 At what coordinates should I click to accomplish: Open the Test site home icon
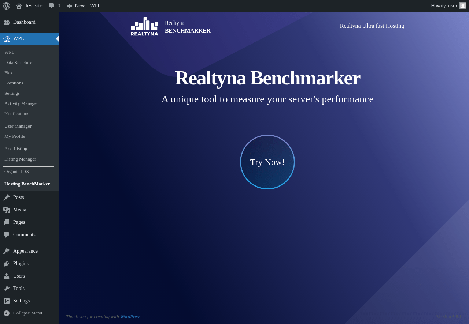(x=19, y=6)
